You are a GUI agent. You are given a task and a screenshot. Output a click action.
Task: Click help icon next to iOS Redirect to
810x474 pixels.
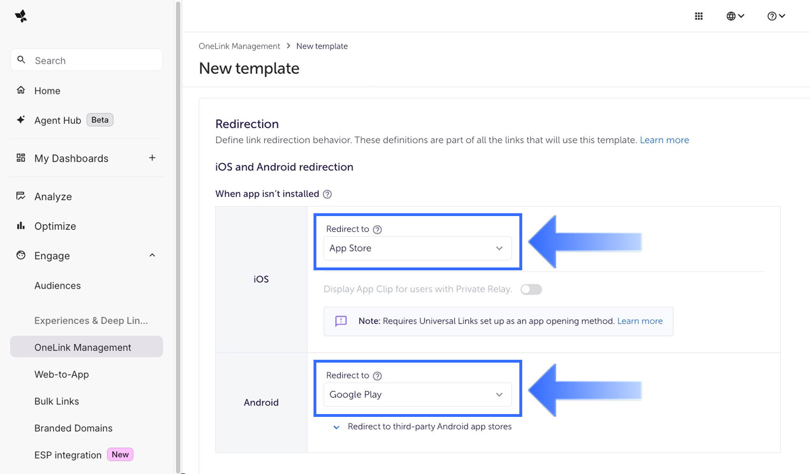377,229
